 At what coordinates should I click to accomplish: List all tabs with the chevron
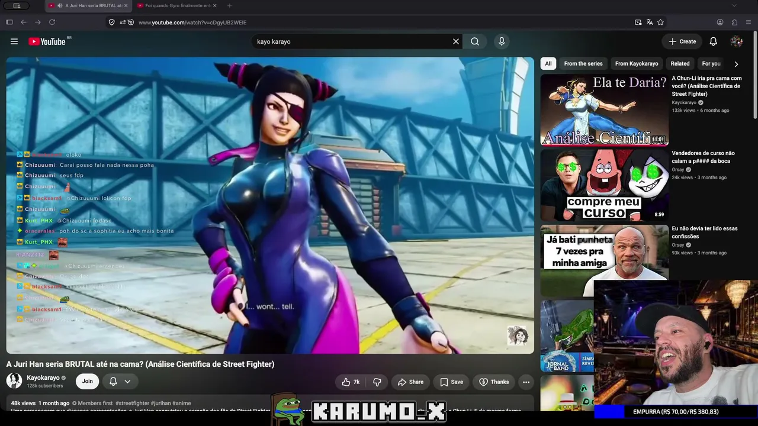734,5
